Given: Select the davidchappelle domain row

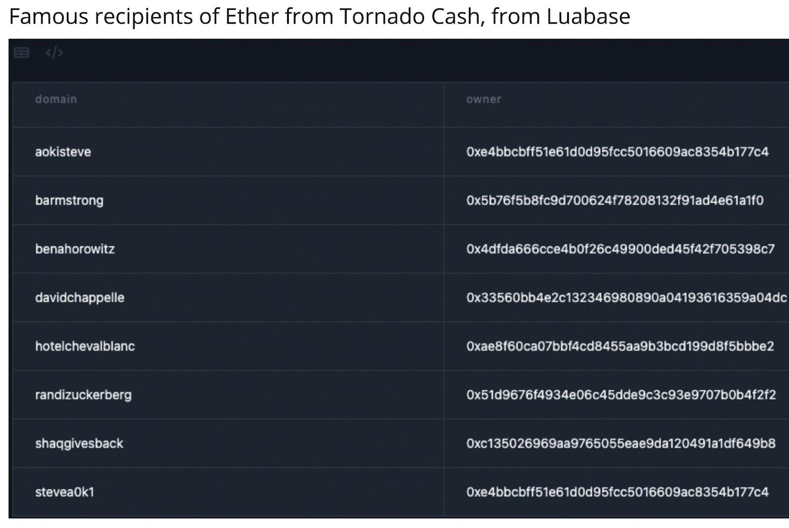Looking at the screenshot, I should tap(79, 298).
